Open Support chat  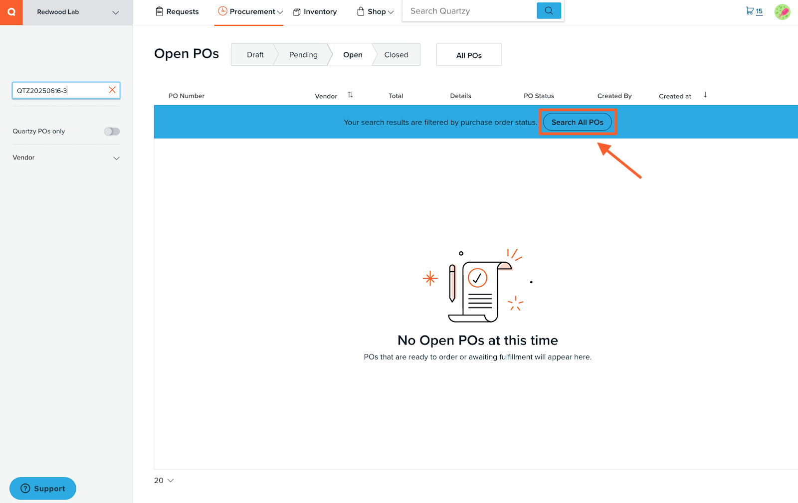click(42, 488)
